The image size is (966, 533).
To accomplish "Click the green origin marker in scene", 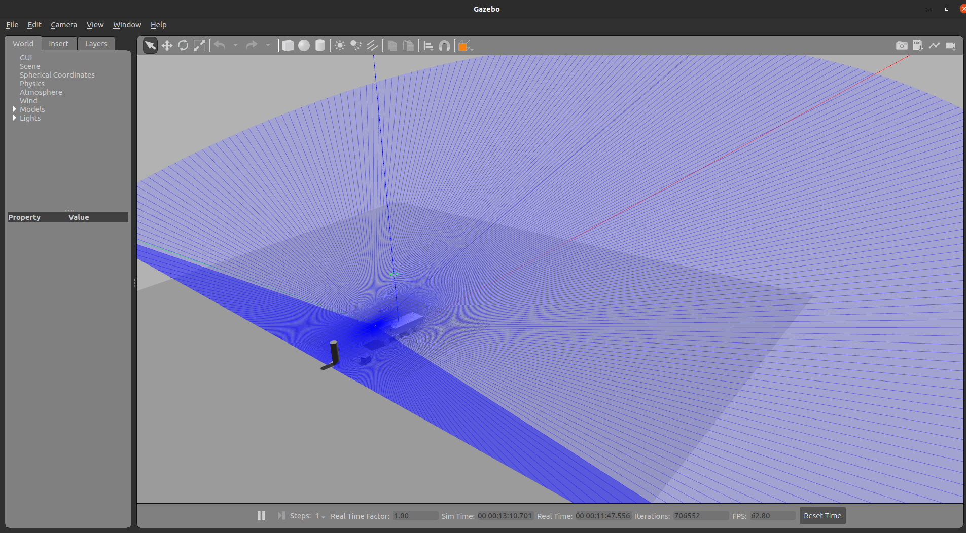I will 394,274.
